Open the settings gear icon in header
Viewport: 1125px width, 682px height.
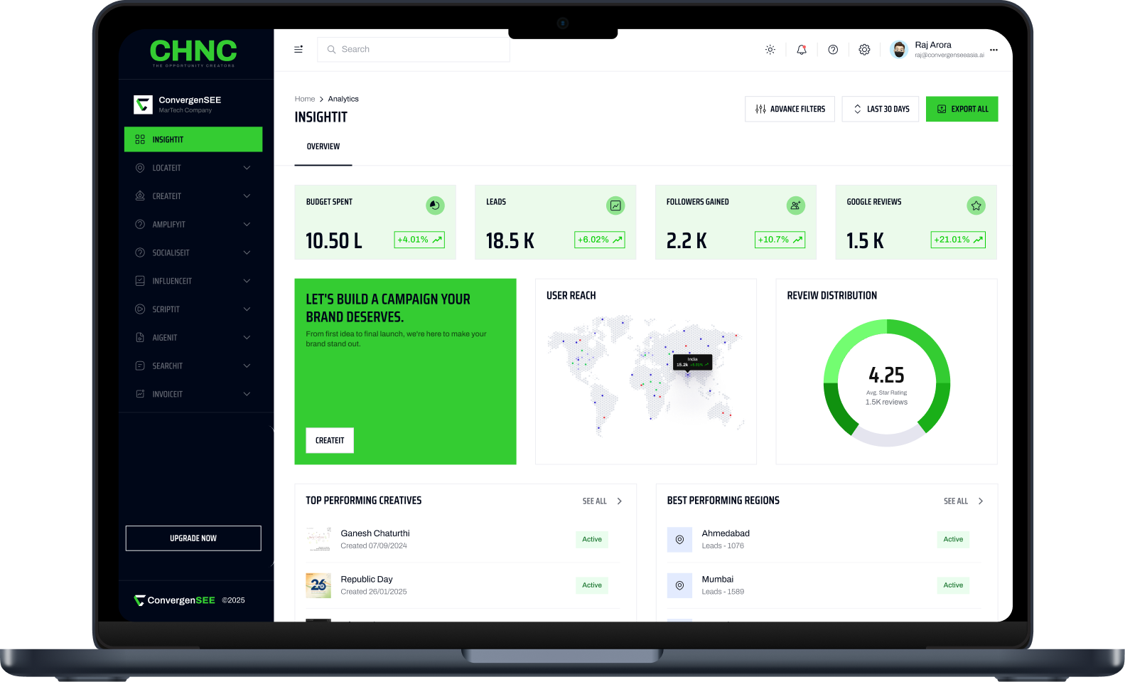pyautogui.click(x=864, y=50)
